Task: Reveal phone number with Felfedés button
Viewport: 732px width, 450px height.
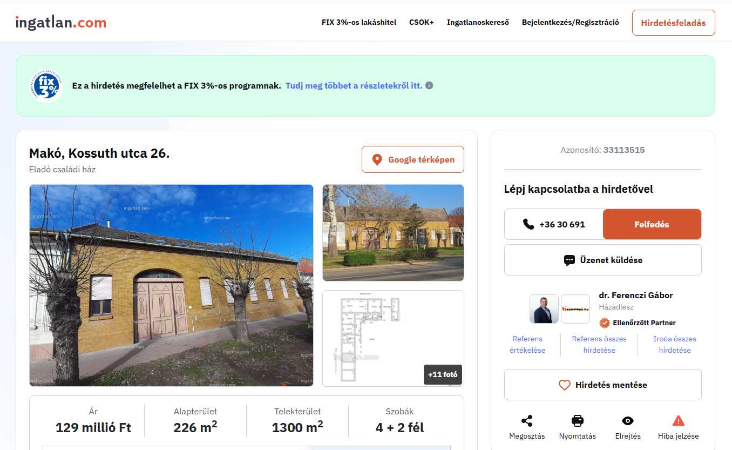Action: point(652,224)
